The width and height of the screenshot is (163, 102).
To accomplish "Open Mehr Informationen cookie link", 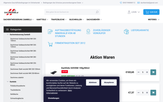I will coord(59,92).
